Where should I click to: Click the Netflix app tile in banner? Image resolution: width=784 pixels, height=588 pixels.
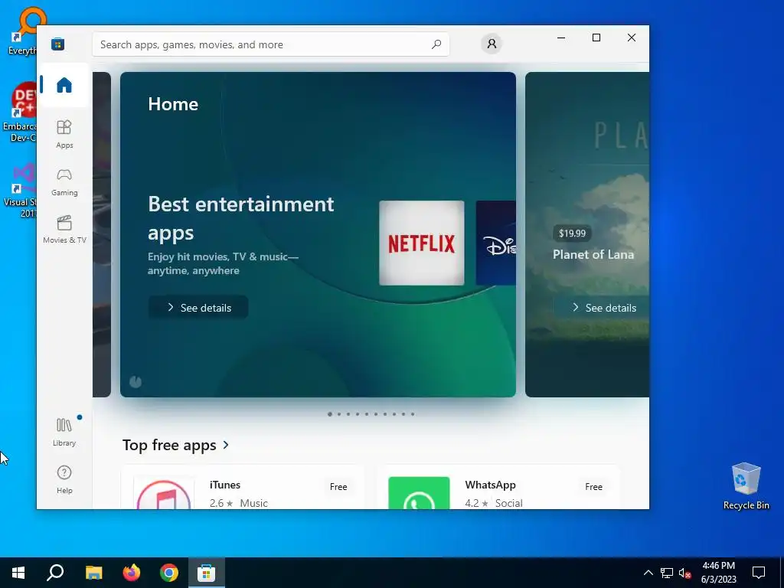[422, 243]
